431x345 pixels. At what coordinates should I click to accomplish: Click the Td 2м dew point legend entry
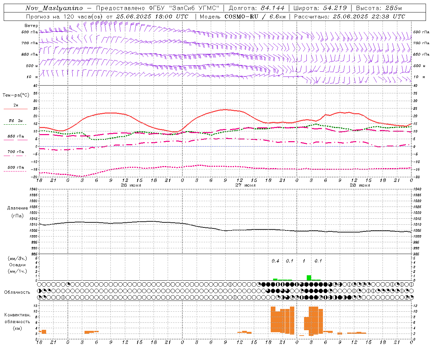pos(15,121)
